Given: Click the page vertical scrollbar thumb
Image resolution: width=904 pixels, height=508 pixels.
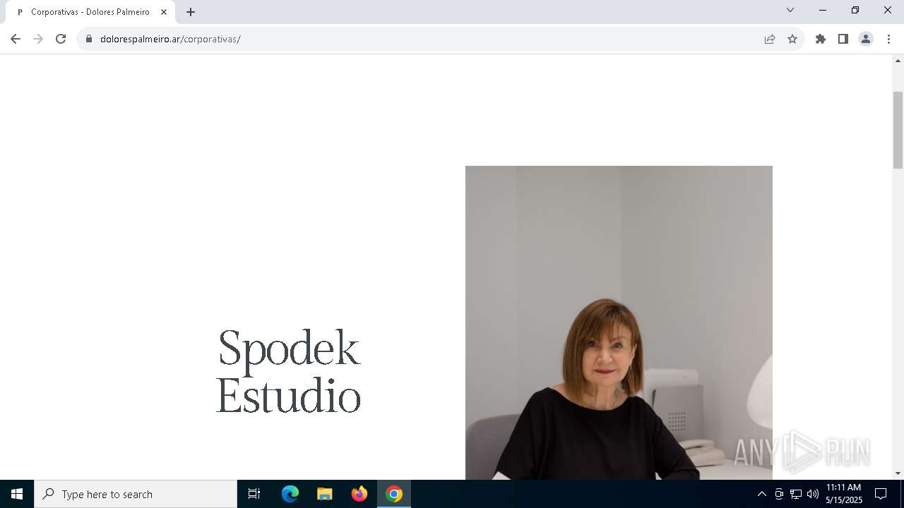Looking at the screenshot, I should pos(898,130).
